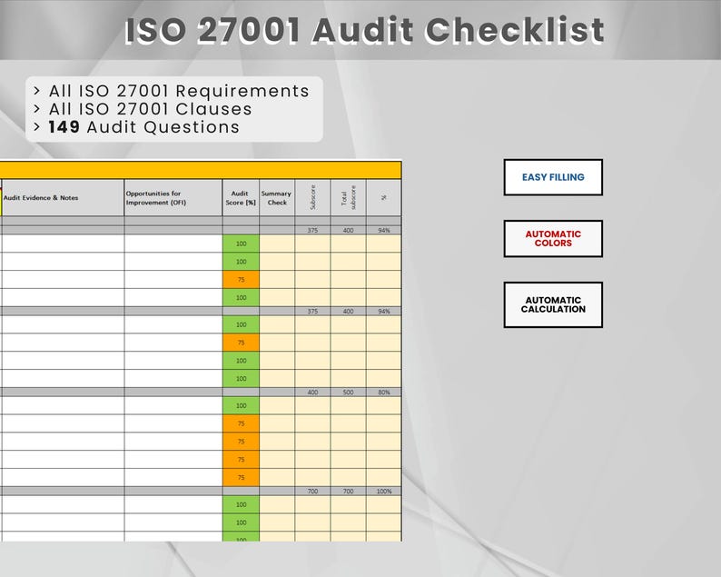721x577 pixels.
Task: Click the green 100 score just below the 80% row
Action: pyautogui.click(x=241, y=406)
